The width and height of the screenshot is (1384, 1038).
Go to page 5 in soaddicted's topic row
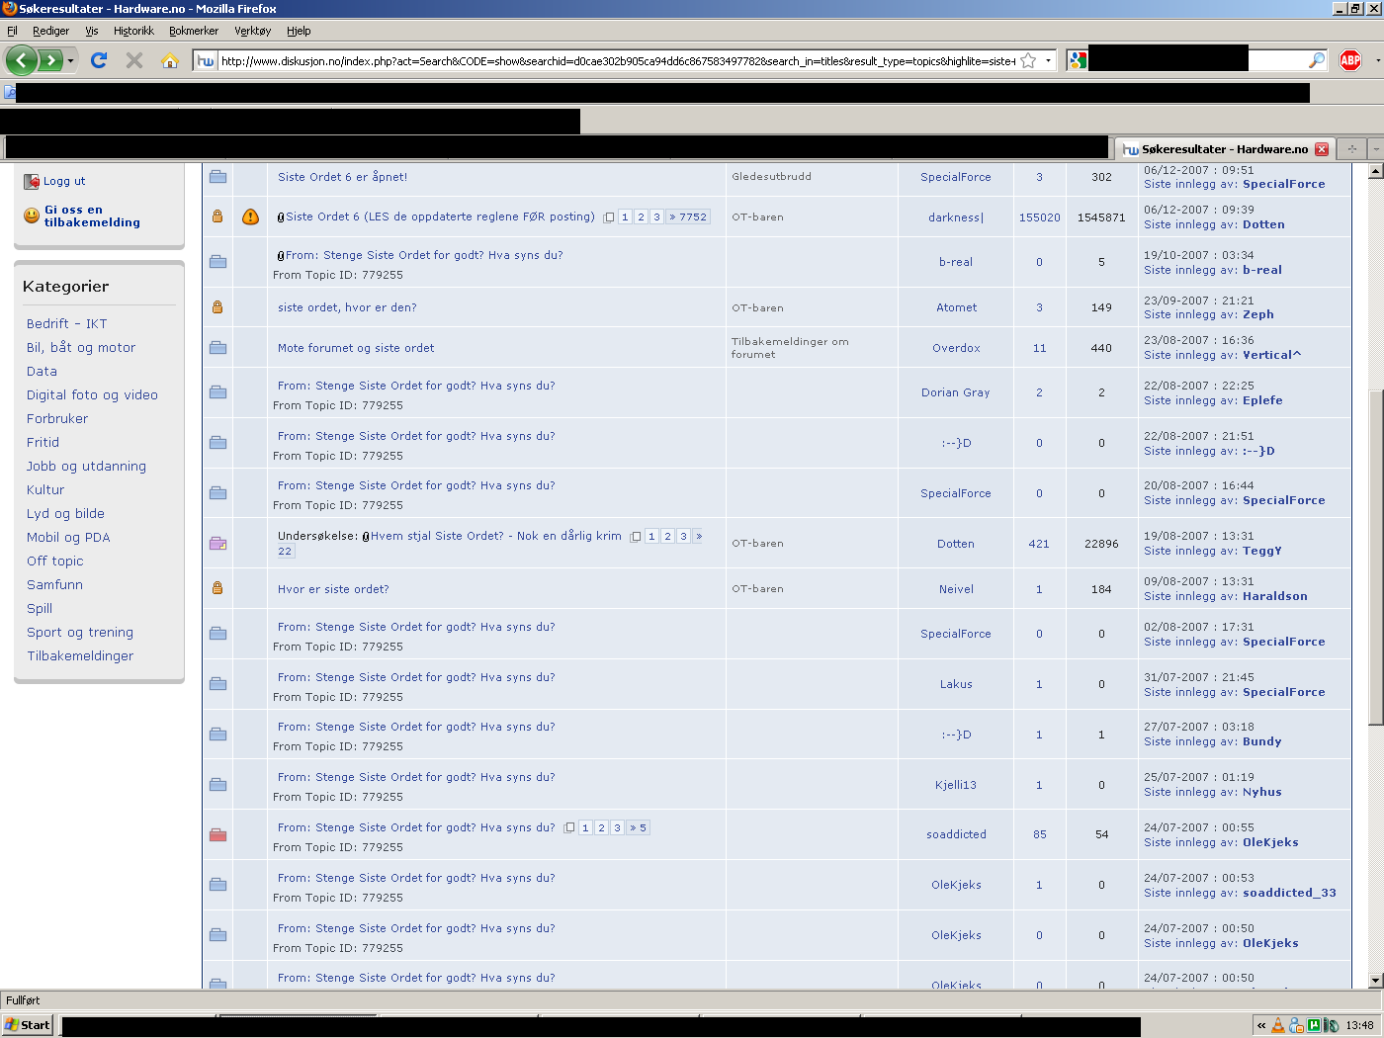[639, 828]
